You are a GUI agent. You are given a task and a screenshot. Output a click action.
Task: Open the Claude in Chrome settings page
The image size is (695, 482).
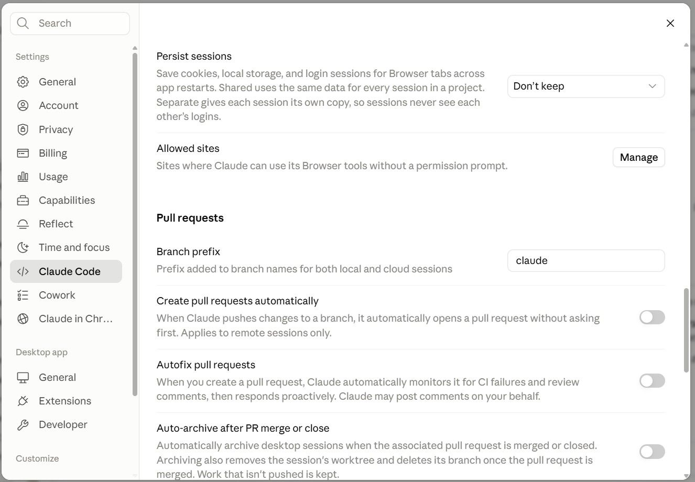pos(66,319)
